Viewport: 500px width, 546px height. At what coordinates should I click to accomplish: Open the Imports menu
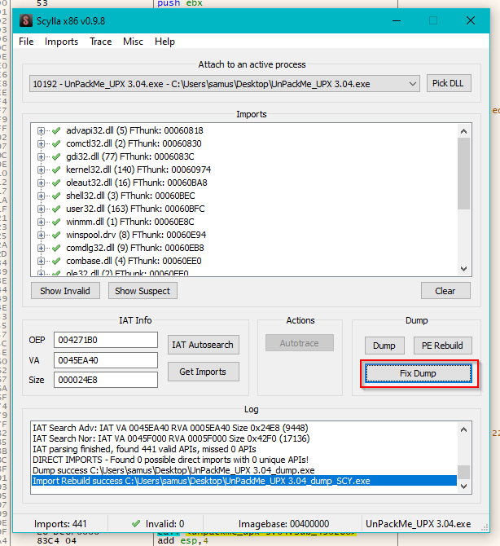(x=61, y=42)
